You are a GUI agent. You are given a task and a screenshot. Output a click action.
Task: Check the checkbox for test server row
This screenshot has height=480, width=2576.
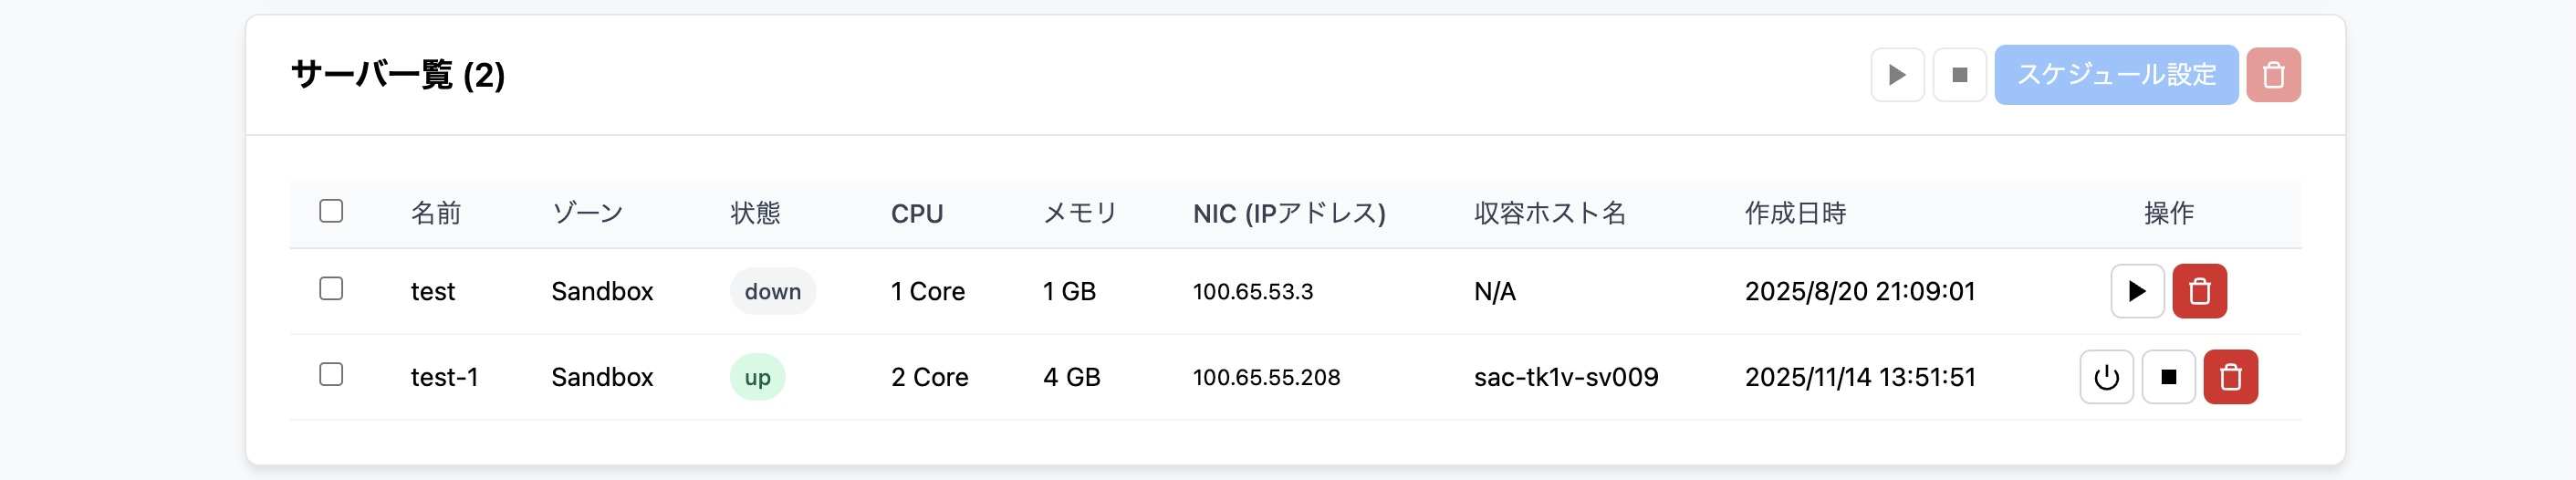(x=331, y=289)
